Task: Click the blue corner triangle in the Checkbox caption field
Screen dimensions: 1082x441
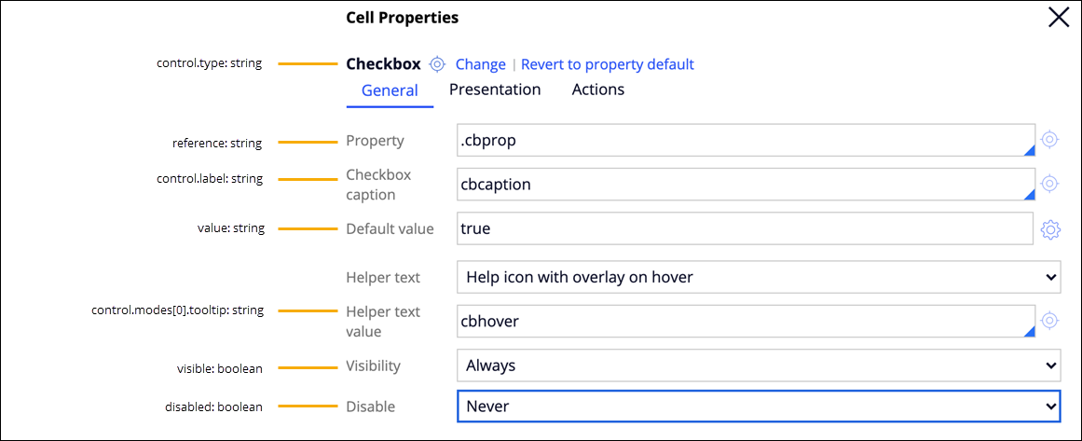Action: pyautogui.click(x=1029, y=194)
